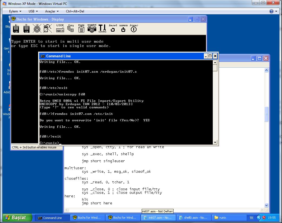Click the Windows XP Mode title icon
The height and width of the screenshot is (223, 282).
point(5,4)
